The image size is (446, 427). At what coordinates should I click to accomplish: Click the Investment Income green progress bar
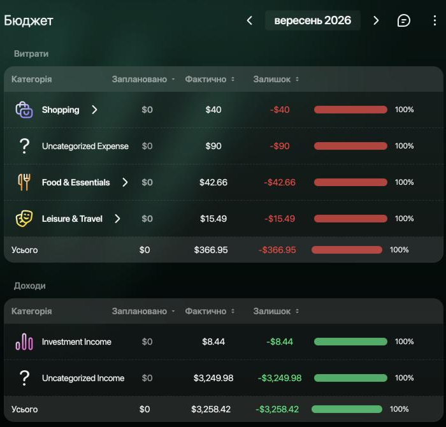[350, 342]
